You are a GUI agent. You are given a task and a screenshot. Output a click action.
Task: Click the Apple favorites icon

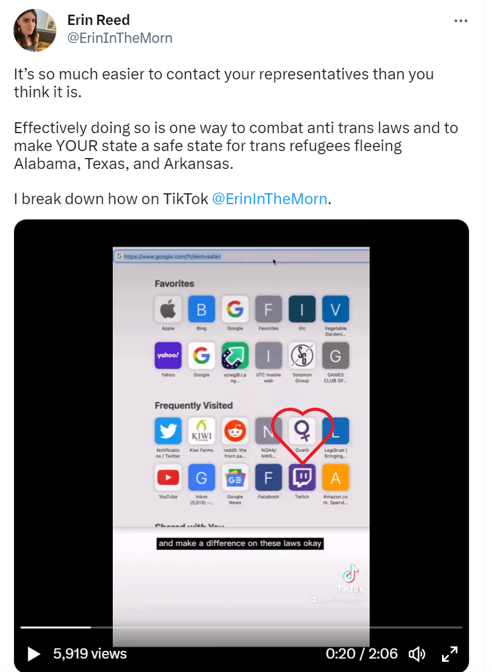[168, 309]
